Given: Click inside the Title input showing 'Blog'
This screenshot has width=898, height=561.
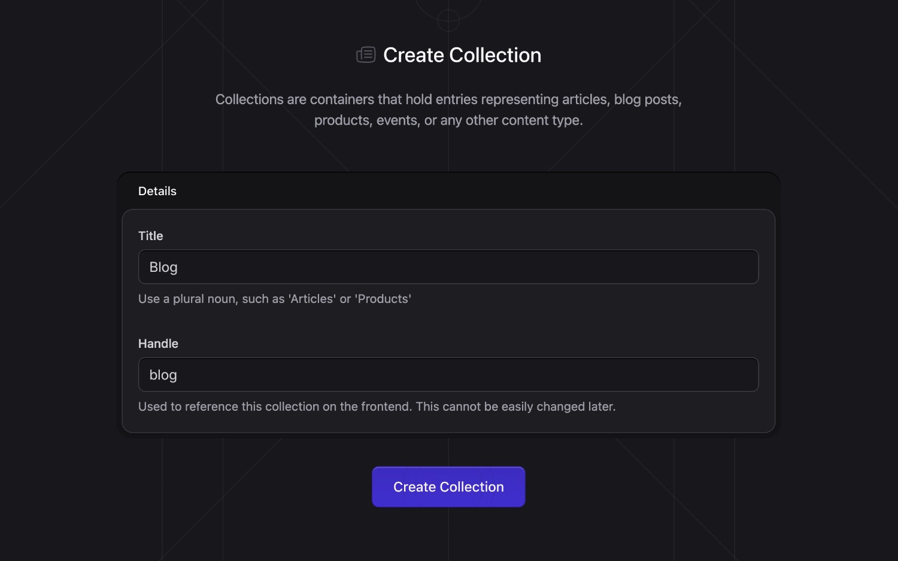Looking at the screenshot, I should pos(448,266).
